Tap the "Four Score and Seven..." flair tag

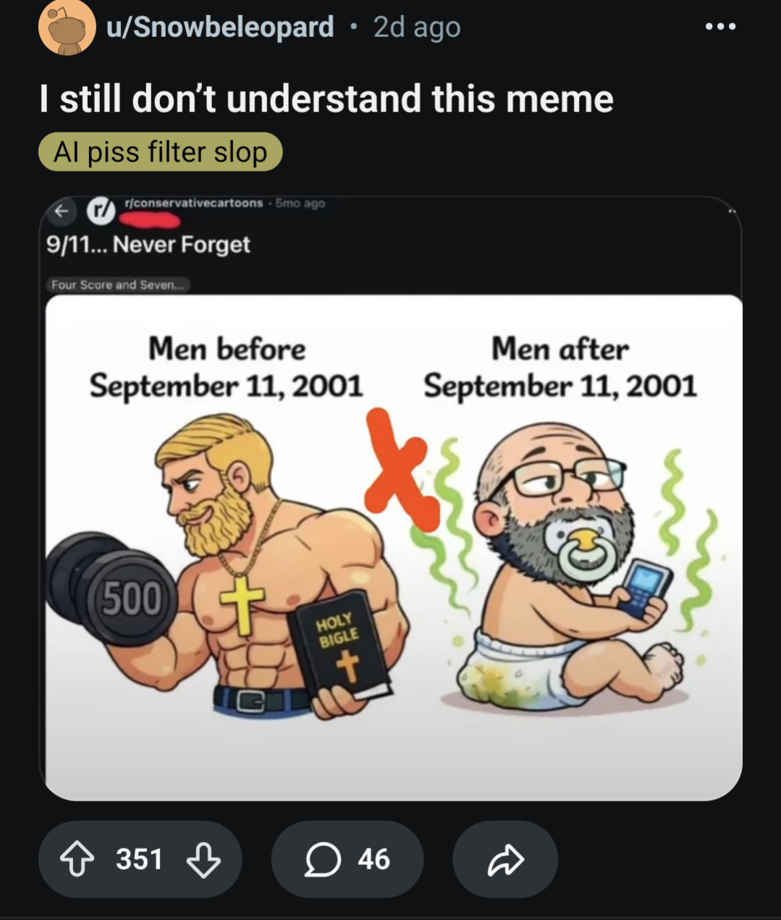117,284
